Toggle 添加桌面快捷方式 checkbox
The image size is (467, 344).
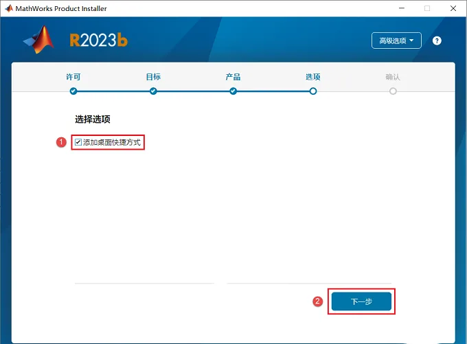(x=78, y=142)
